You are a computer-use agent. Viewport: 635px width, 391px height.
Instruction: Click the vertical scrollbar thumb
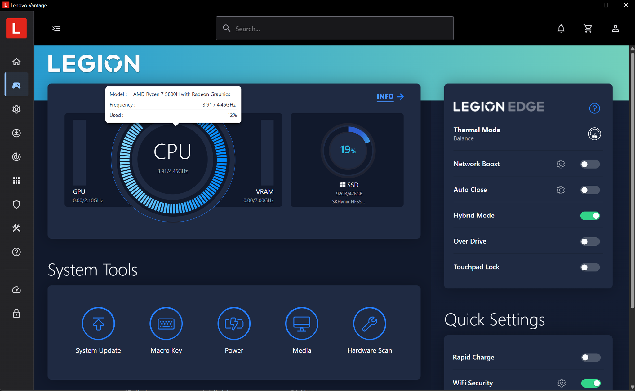[632, 180]
